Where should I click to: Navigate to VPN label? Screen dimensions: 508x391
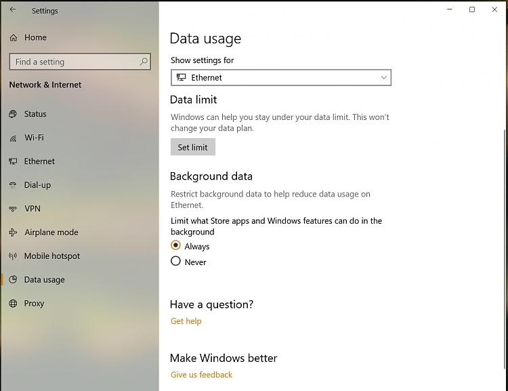[33, 209]
